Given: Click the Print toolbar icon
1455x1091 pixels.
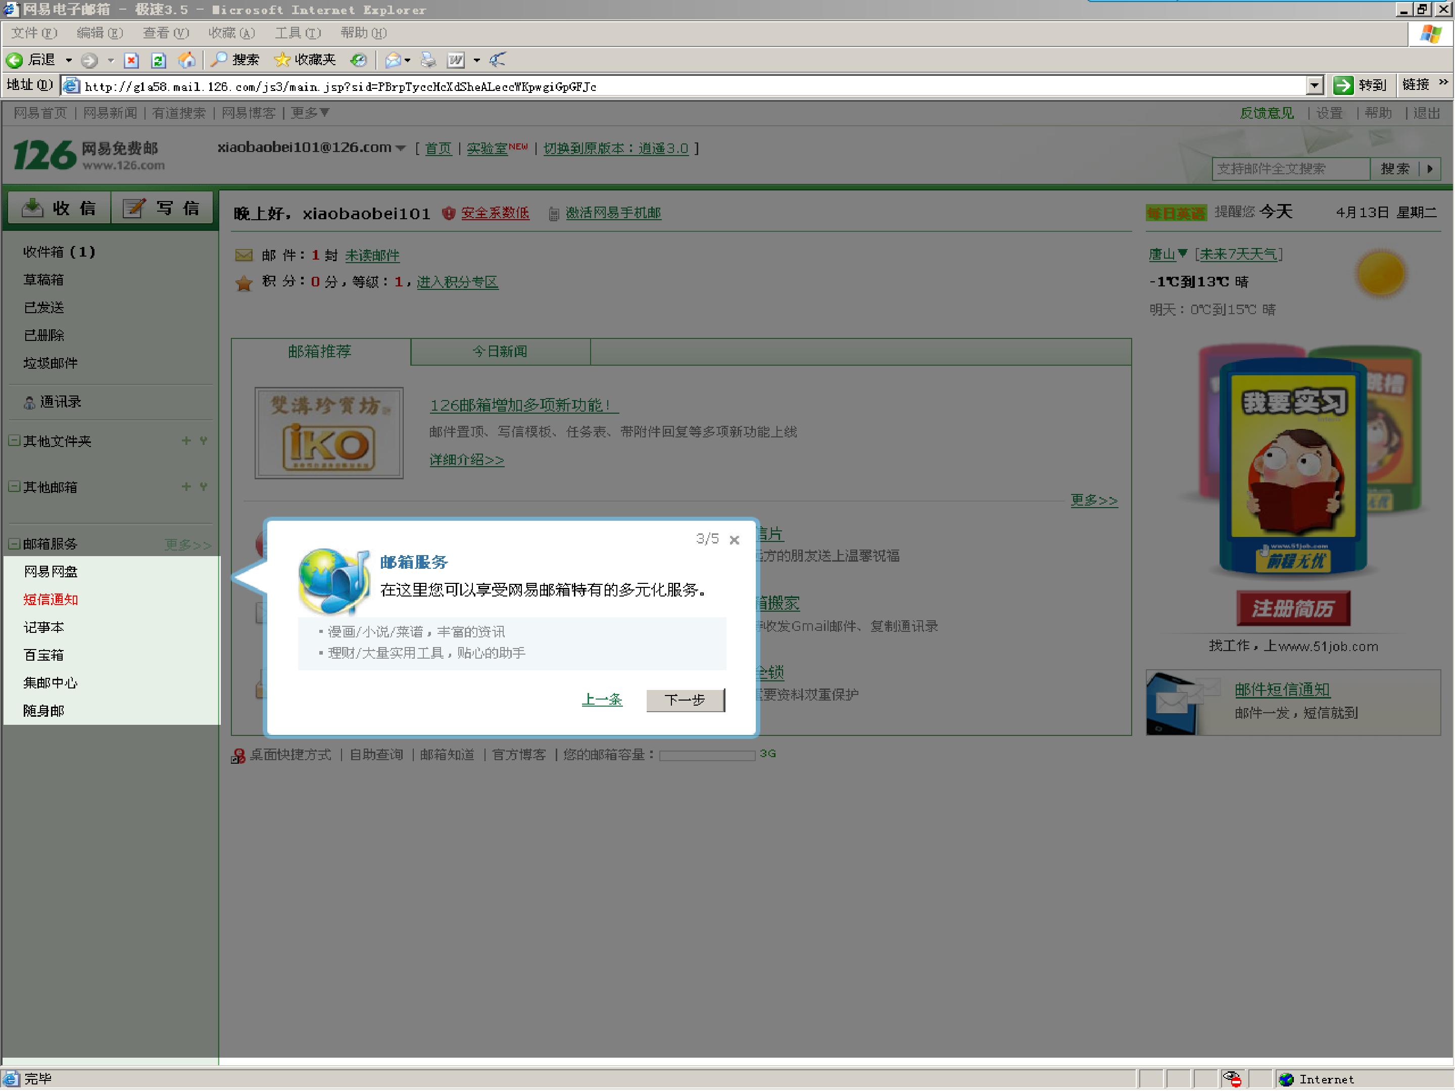Looking at the screenshot, I should click(x=428, y=61).
